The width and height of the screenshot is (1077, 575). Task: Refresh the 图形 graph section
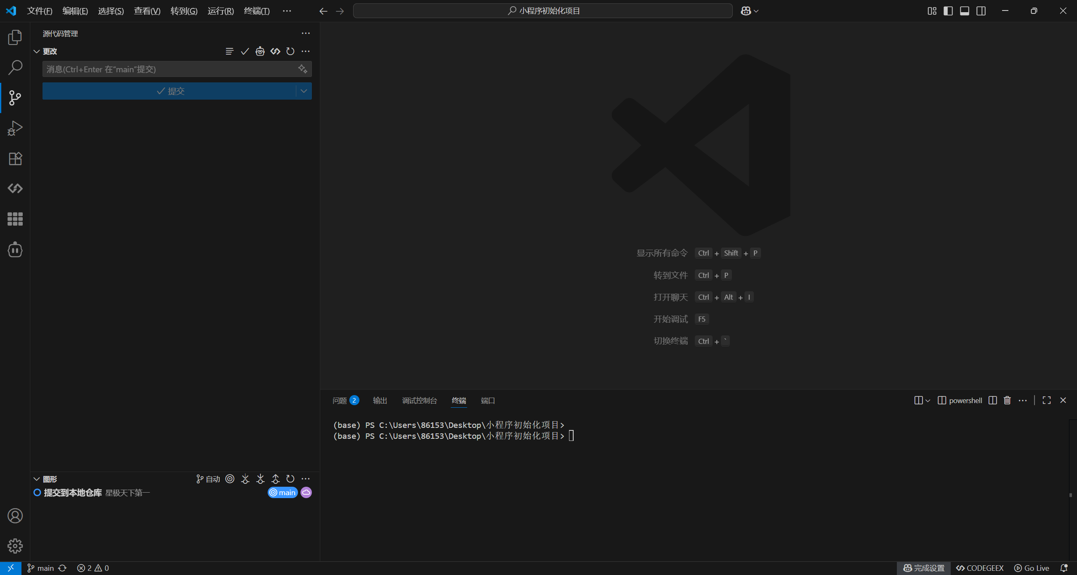290,479
